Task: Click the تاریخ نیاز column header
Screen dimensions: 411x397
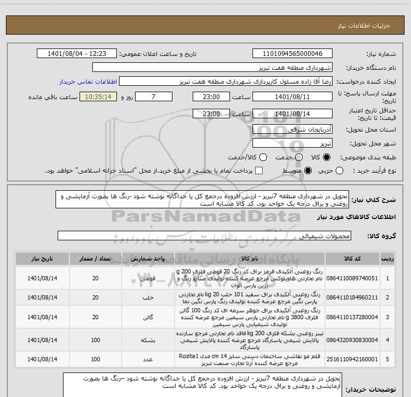Action: (x=42, y=259)
